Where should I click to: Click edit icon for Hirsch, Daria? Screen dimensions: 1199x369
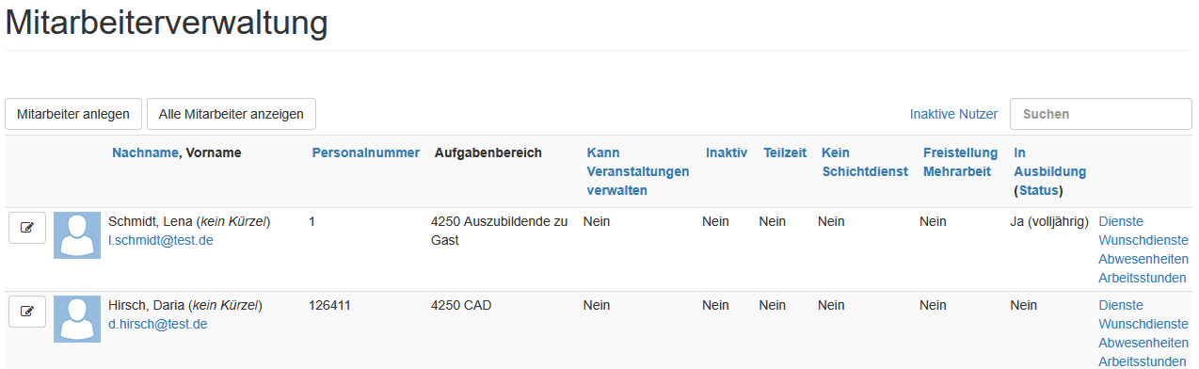(27, 312)
